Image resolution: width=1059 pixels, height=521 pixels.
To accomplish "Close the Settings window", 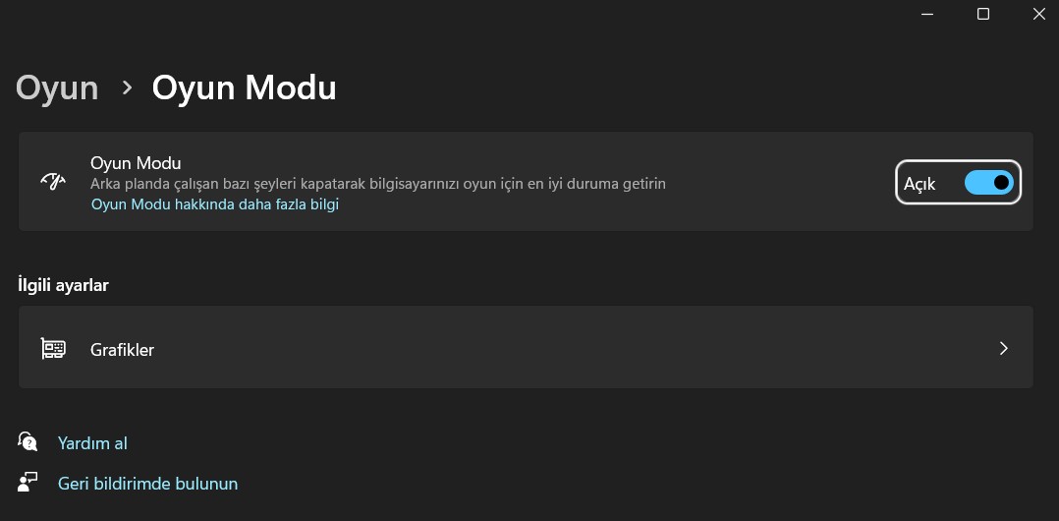I will click(1038, 14).
